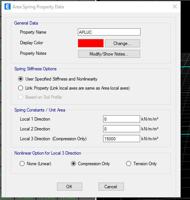This screenshot has width=190, height=200.
Task: Choose the Compression Only radio button
Action: pos(73,164)
